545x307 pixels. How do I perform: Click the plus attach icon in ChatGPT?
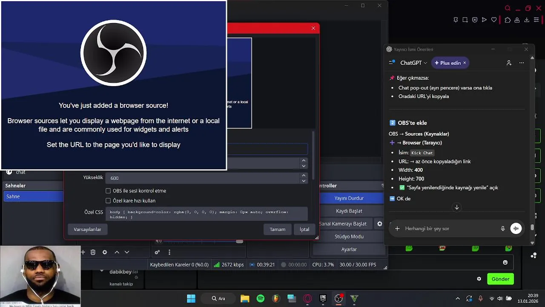pyautogui.click(x=397, y=229)
